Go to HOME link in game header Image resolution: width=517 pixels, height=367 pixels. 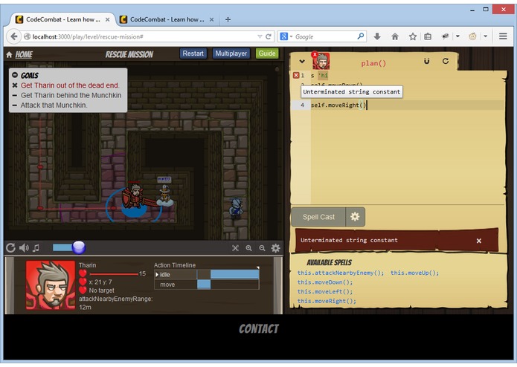pyautogui.click(x=24, y=54)
